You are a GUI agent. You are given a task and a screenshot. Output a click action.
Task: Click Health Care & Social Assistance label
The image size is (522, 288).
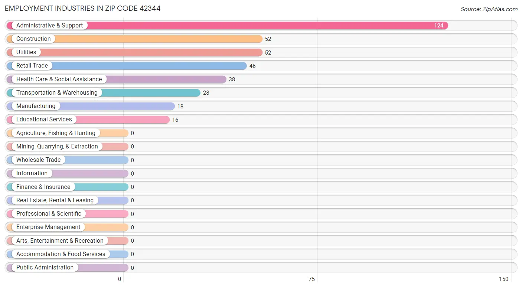click(x=59, y=79)
